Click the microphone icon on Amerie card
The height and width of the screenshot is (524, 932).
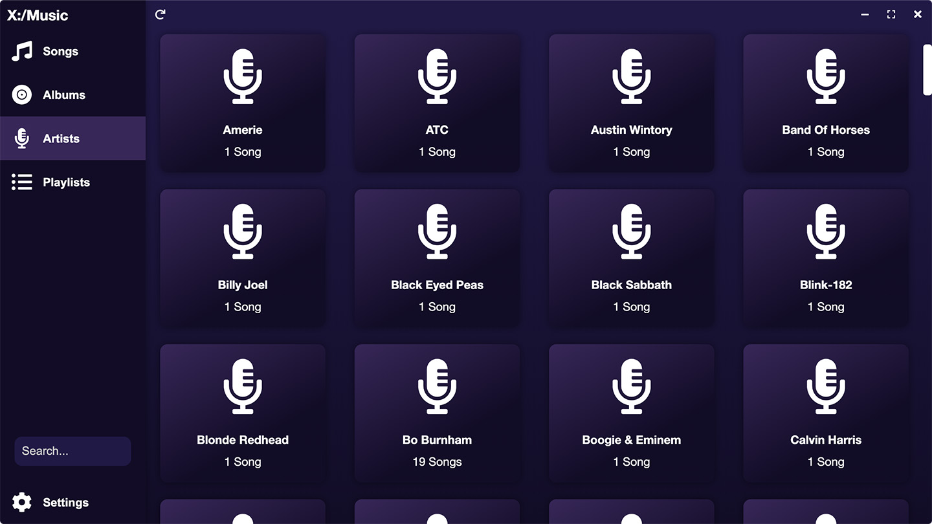243,76
